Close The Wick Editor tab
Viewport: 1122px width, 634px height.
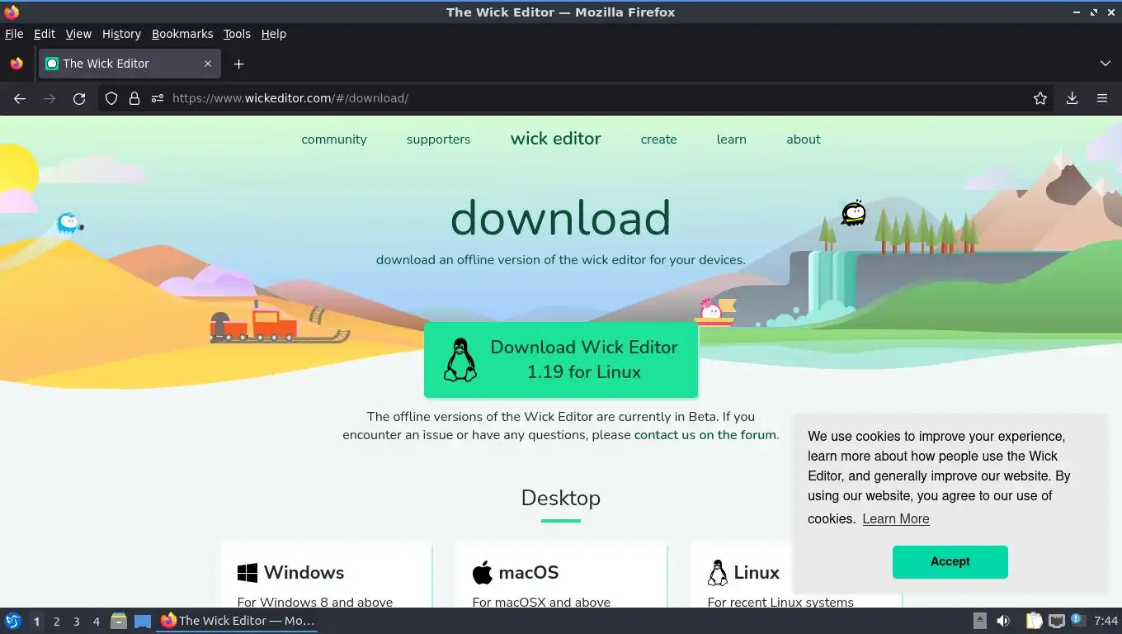[x=208, y=64]
